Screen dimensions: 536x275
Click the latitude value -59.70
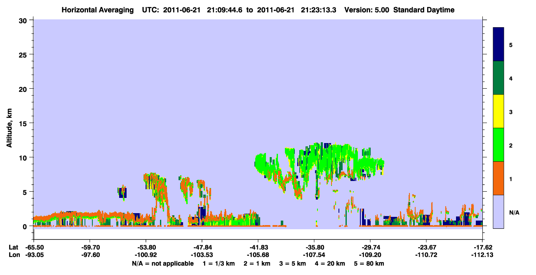click(90, 247)
